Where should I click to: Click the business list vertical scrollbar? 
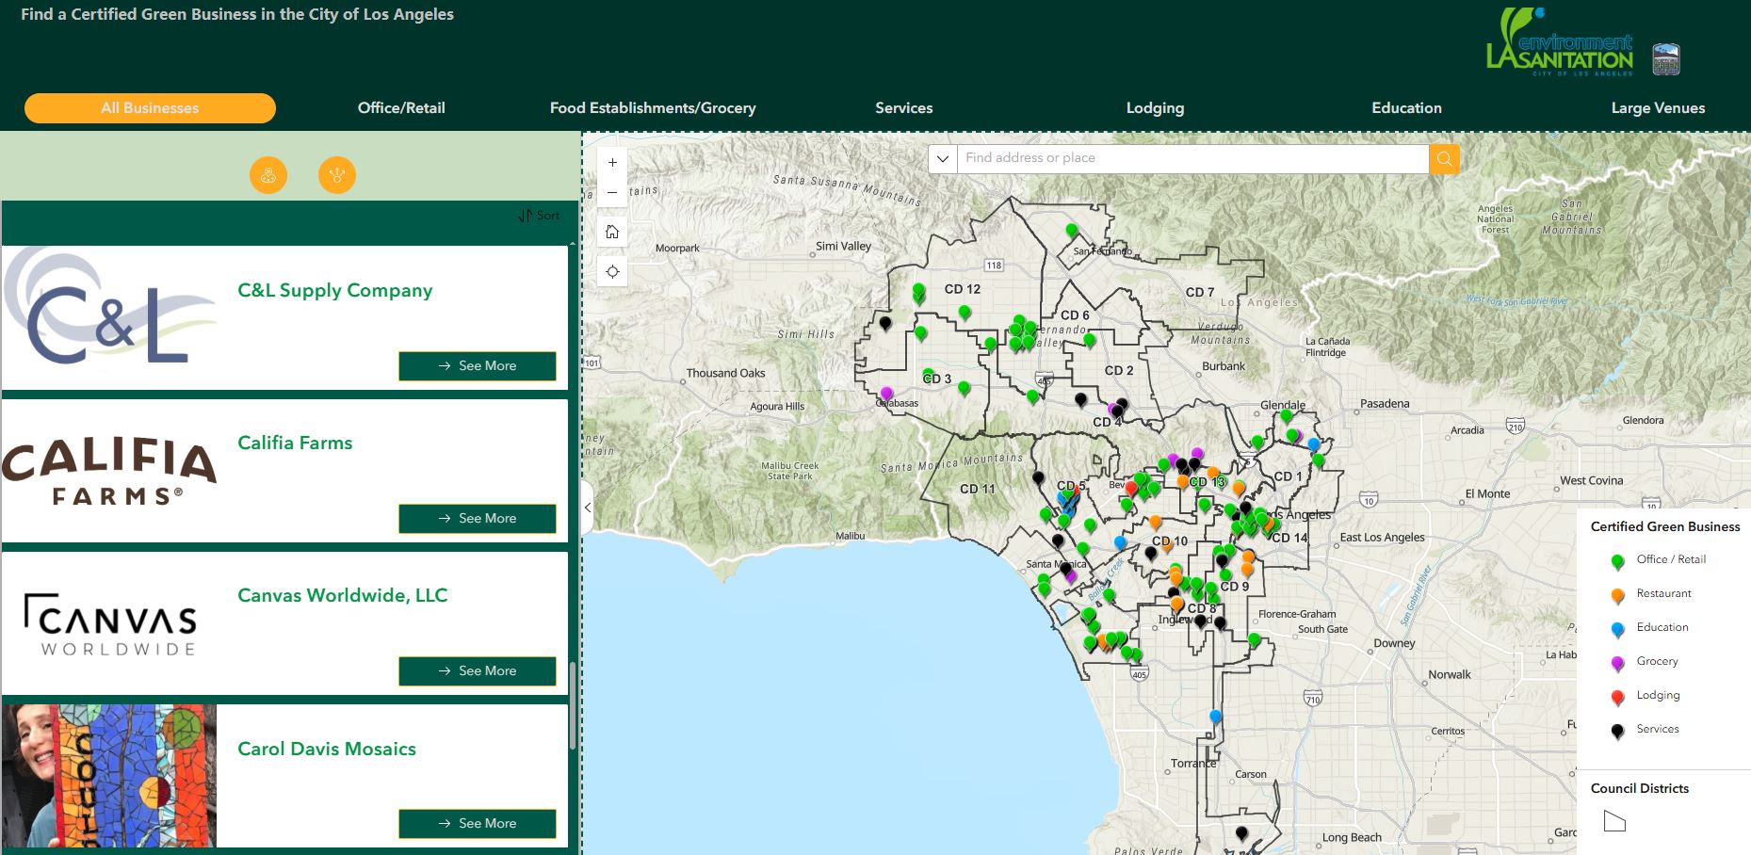pyautogui.click(x=572, y=706)
